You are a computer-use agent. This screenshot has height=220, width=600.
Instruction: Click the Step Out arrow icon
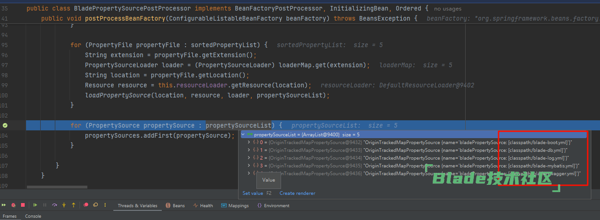point(73,205)
